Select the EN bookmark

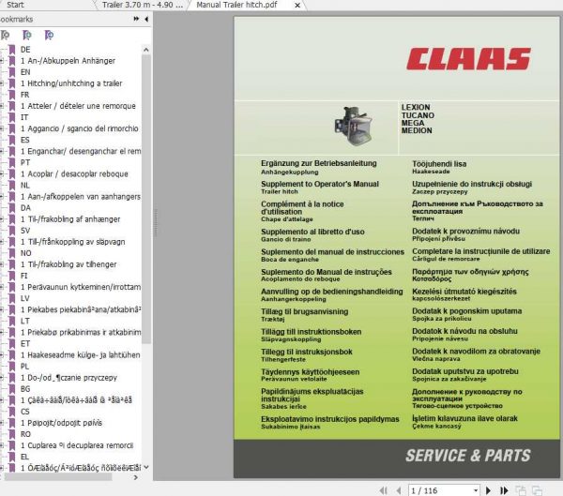click(25, 72)
